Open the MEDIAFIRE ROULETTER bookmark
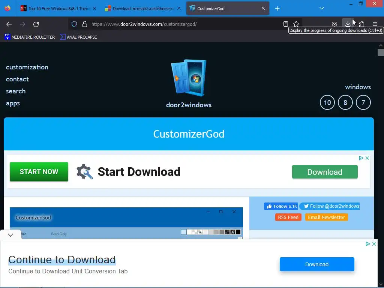This screenshot has width=384, height=288. point(30,37)
